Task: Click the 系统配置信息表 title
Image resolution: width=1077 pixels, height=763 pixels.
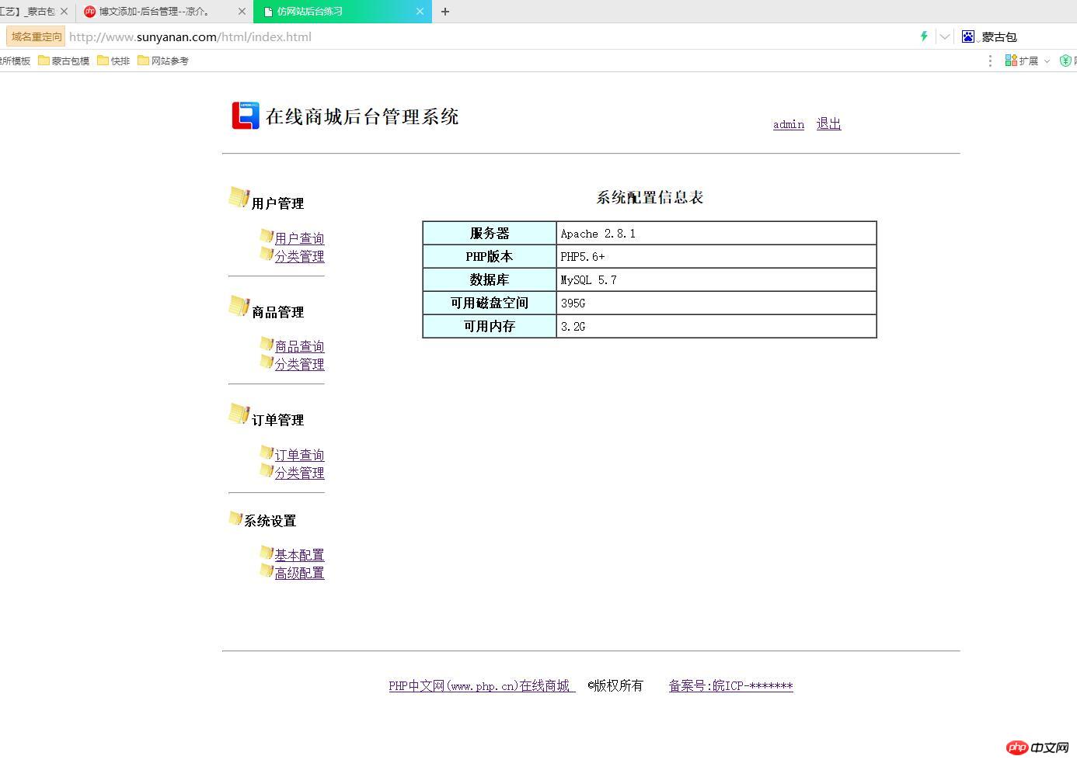Action: click(650, 197)
